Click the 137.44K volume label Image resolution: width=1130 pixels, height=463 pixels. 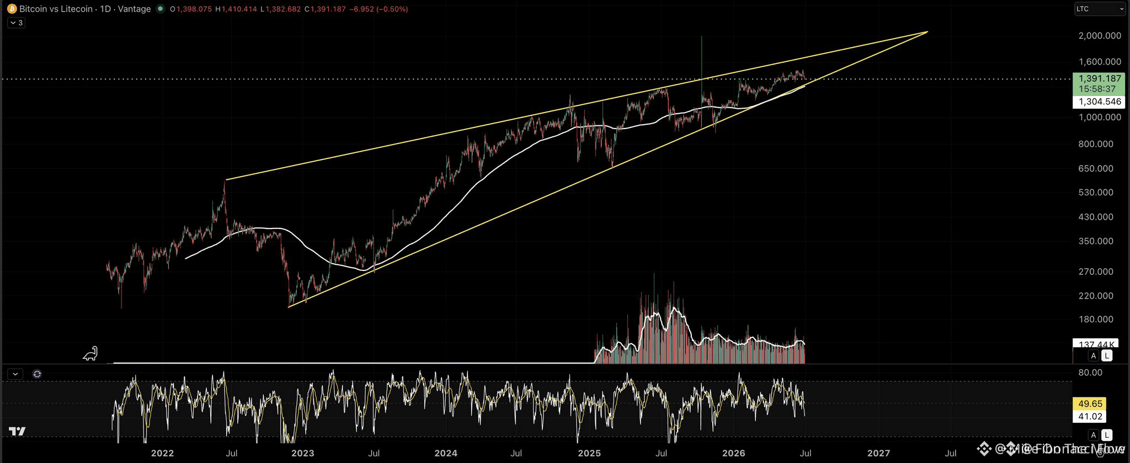pyautogui.click(x=1095, y=344)
